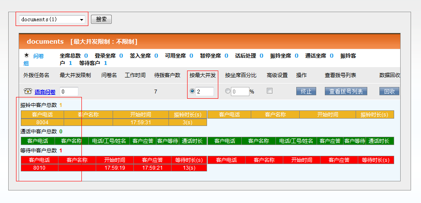Click 客户电话 header in yellow ringing table

(42, 115)
